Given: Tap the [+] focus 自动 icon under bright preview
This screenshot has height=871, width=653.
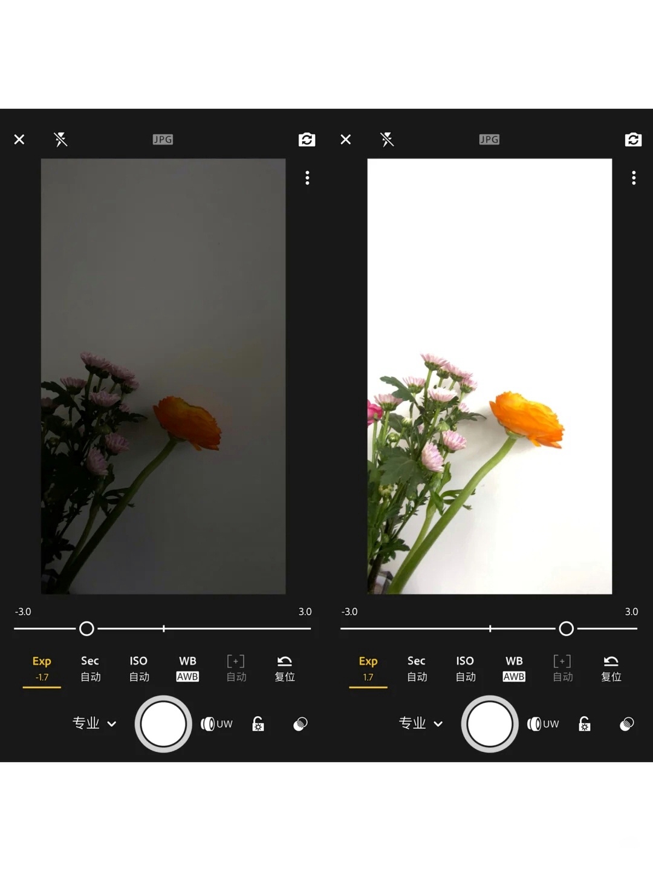Looking at the screenshot, I should [x=562, y=668].
